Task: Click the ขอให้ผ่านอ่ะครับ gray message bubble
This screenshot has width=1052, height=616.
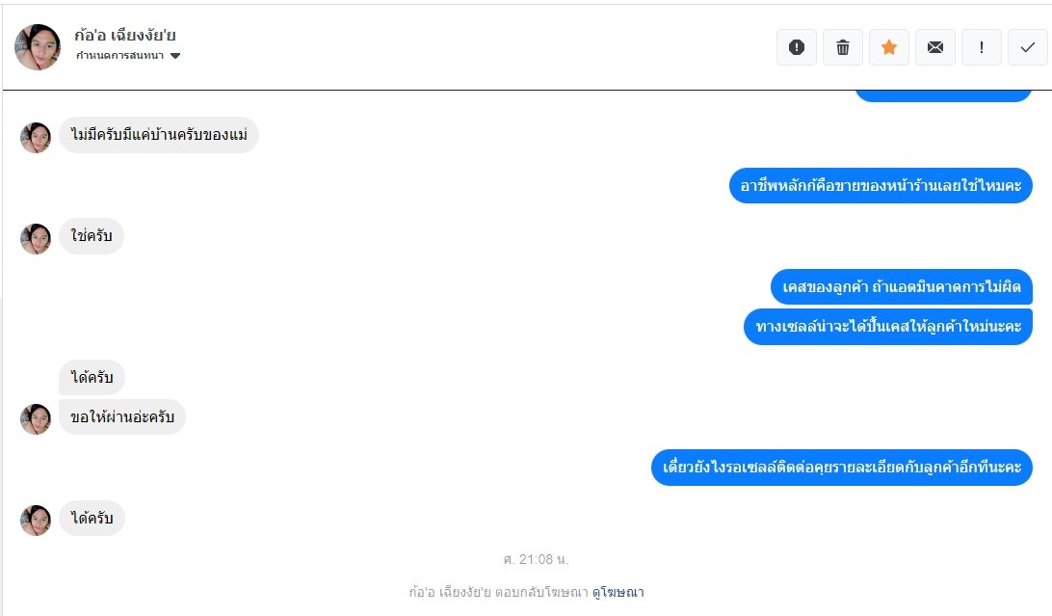Action: (x=122, y=416)
